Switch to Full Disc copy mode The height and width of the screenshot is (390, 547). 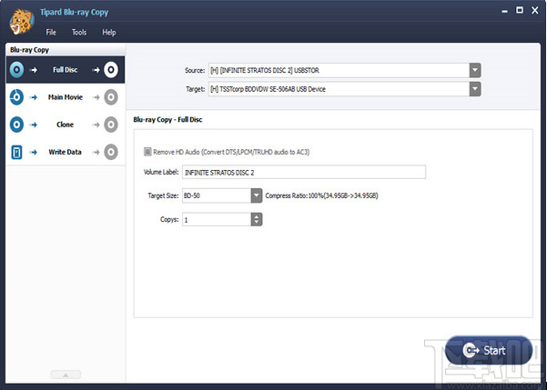tap(66, 70)
